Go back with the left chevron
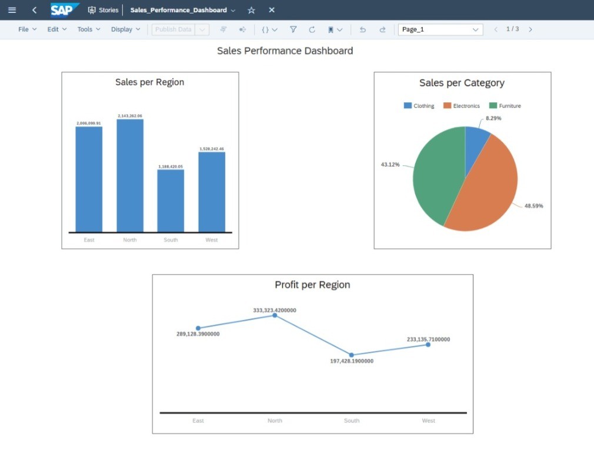The image size is (594, 450). pyautogui.click(x=35, y=10)
